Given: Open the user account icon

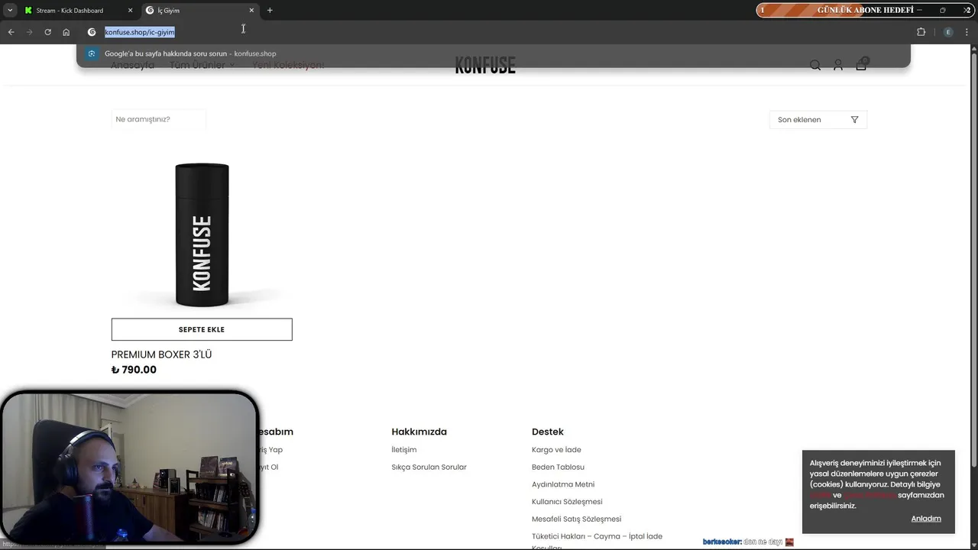Looking at the screenshot, I should (838, 65).
